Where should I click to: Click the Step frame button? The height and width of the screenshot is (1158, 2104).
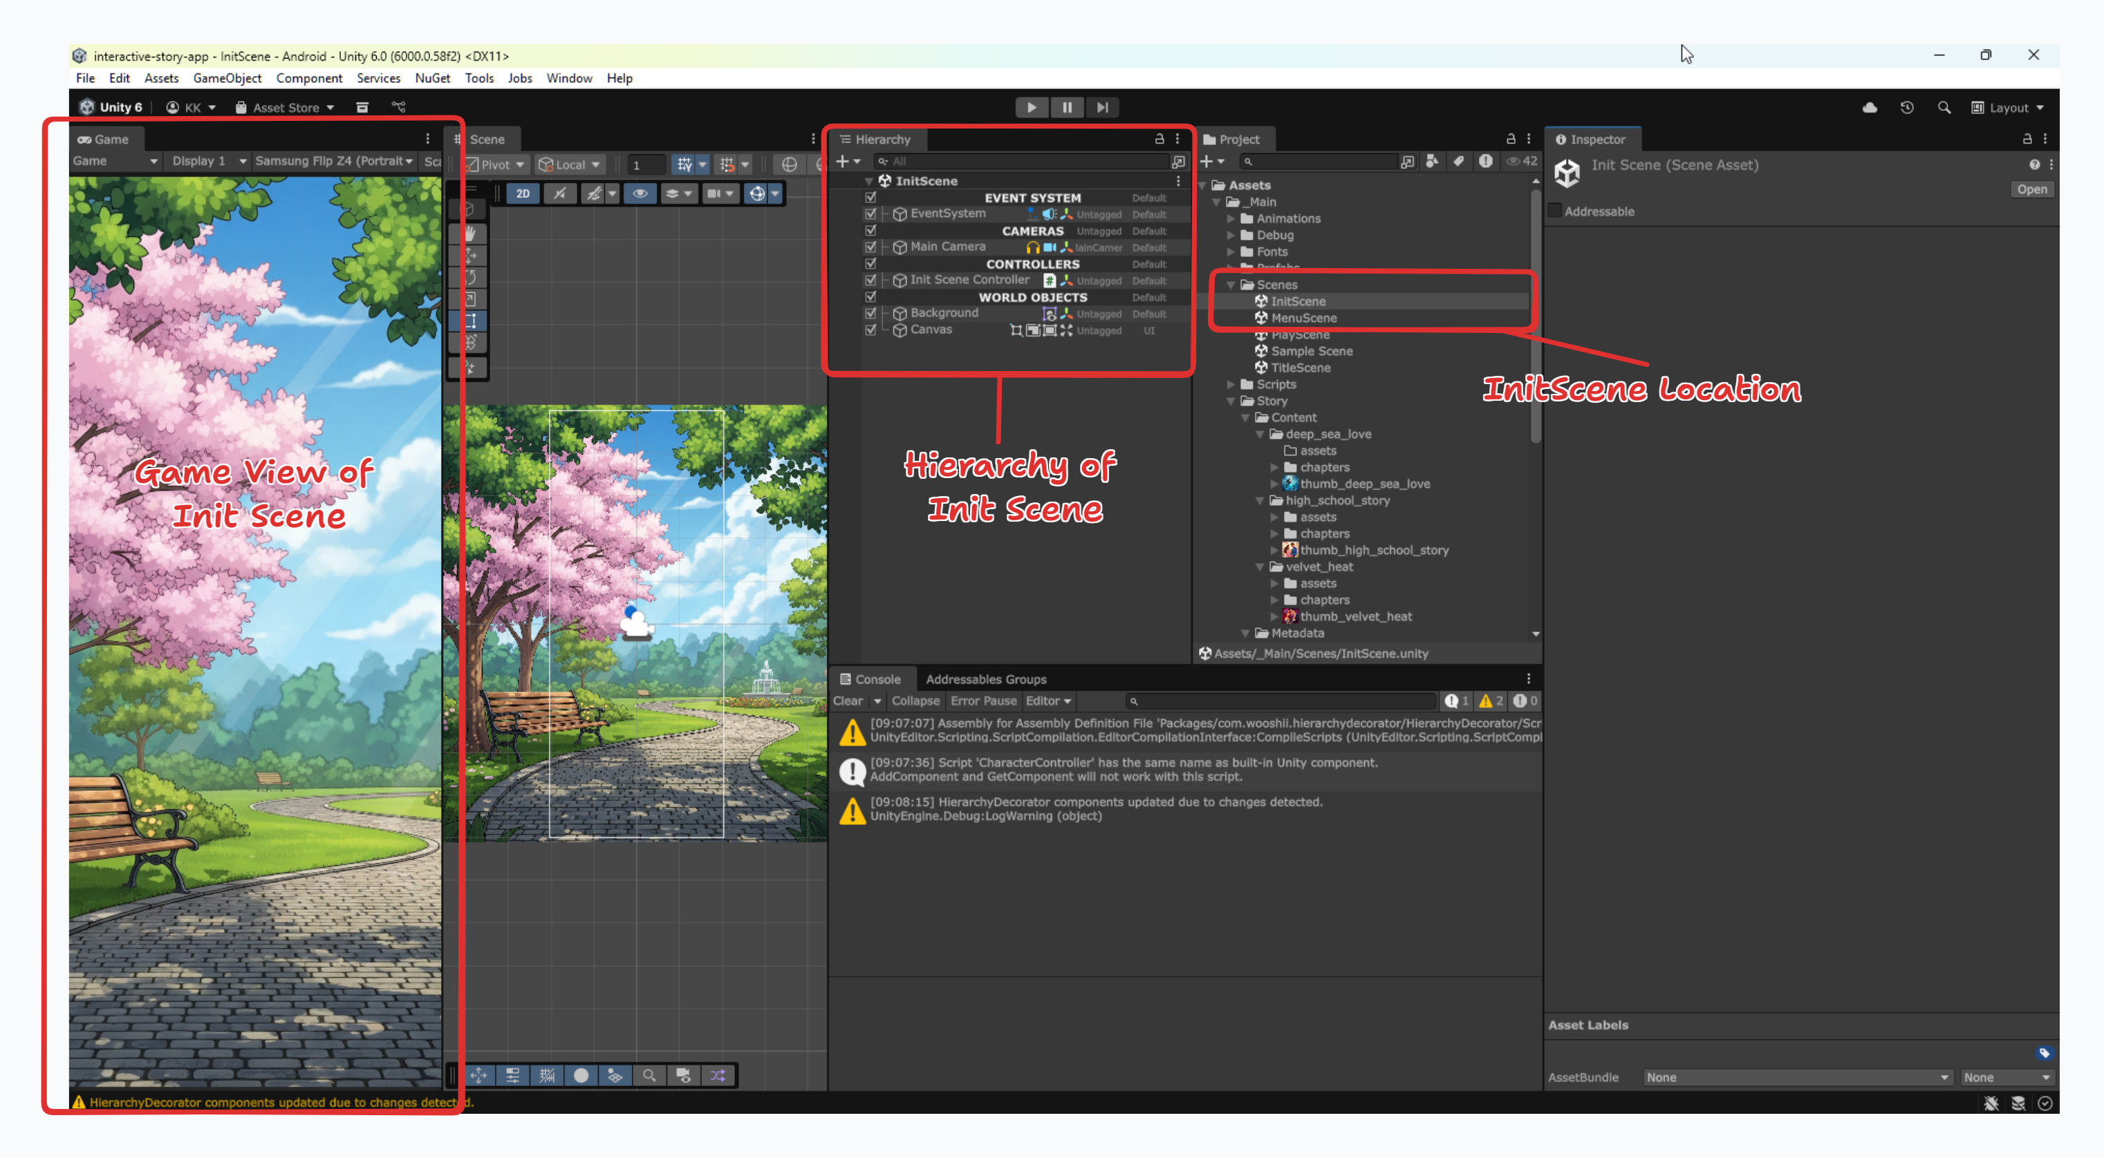(x=1102, y=107)
